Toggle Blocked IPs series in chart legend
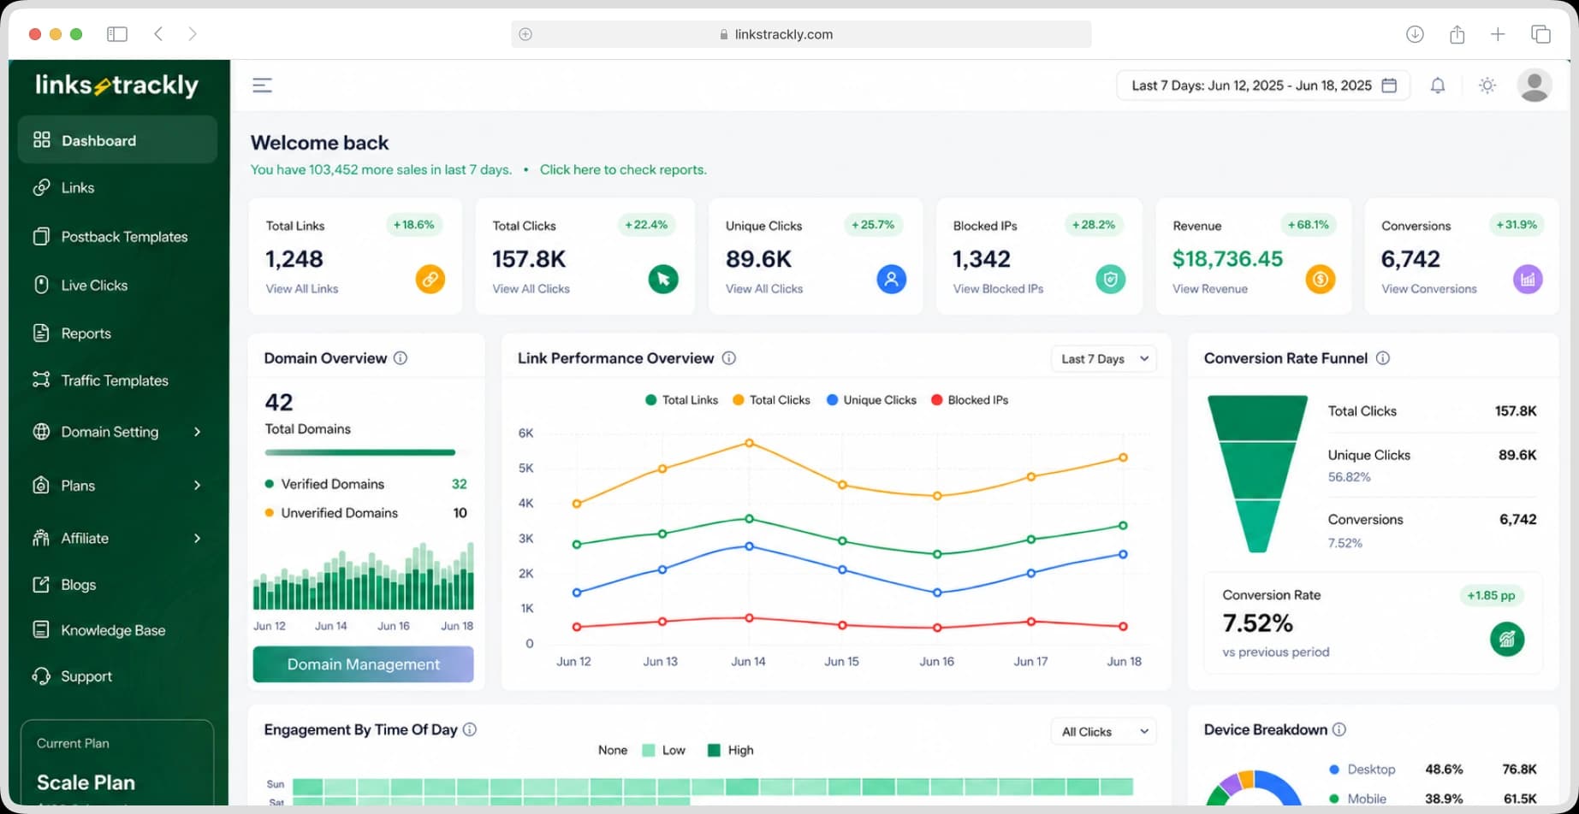Image resolution: width=1579 pixels, height=814 pixels. [x=970, y=400]
